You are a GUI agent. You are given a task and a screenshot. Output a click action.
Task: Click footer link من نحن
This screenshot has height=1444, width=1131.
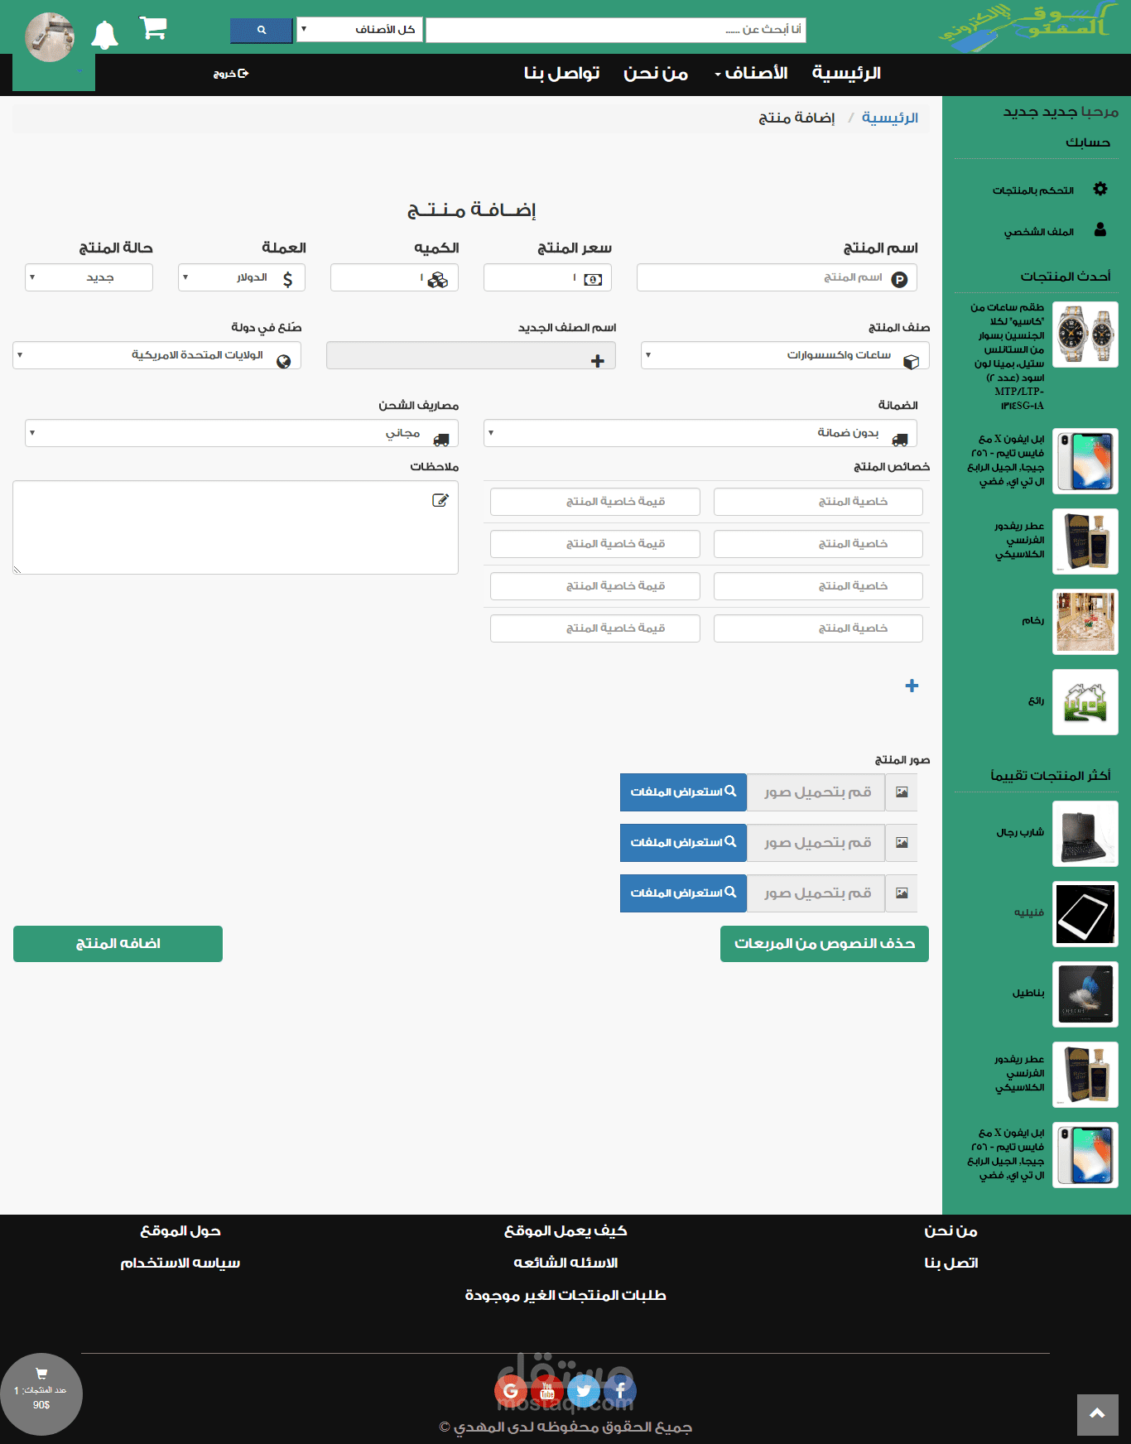(951, 1231)
